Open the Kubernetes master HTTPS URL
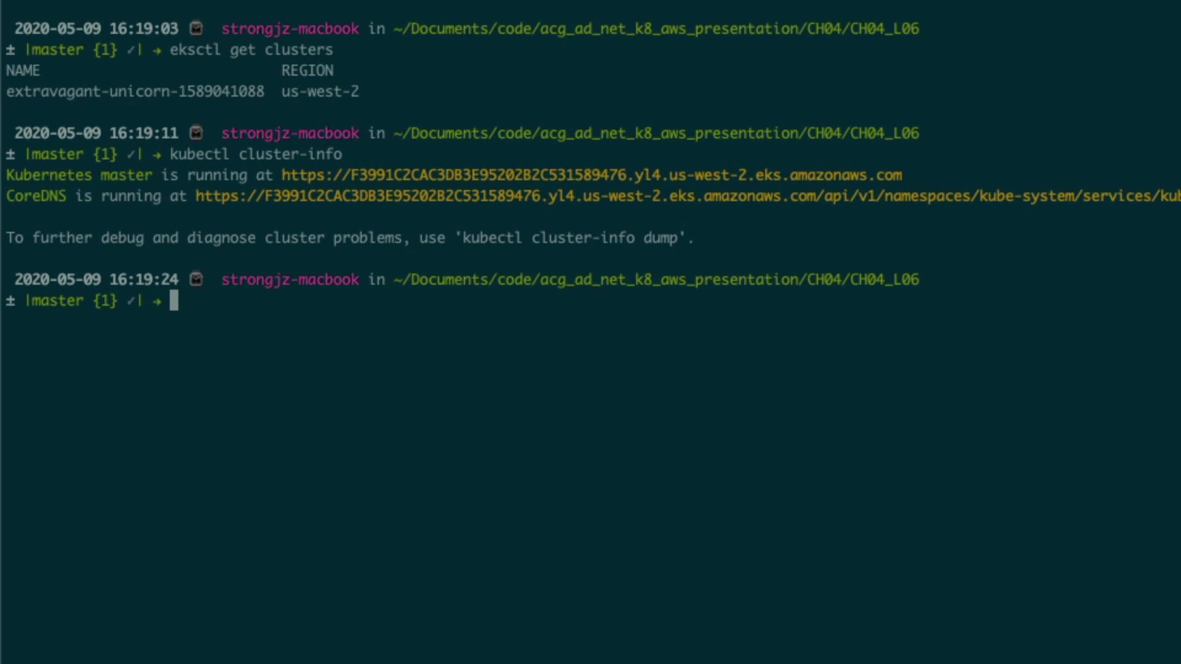The image size is (1181, 664). click(591, 175)
